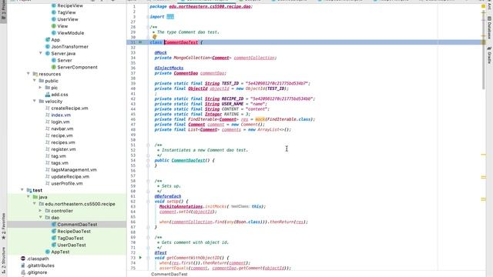
Task: Click the test class icon beside RecipeDaoTest
Action: click(x=54, y=232)
